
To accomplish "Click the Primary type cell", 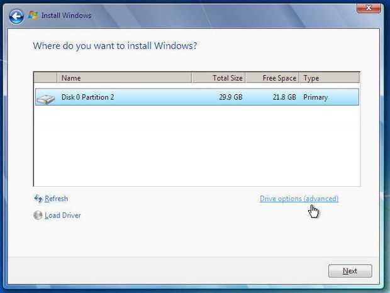I will pyautogui.click(x=315, y=97).
